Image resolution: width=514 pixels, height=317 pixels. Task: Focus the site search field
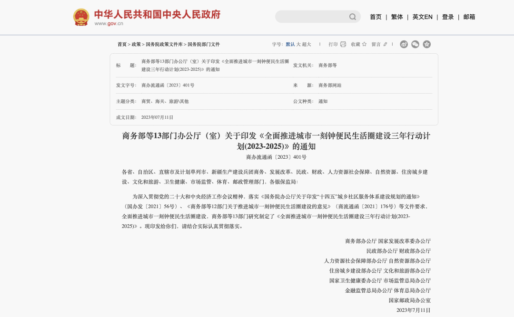(312, 17)
